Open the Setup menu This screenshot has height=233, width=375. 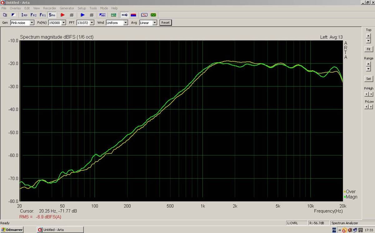(82, 8)
